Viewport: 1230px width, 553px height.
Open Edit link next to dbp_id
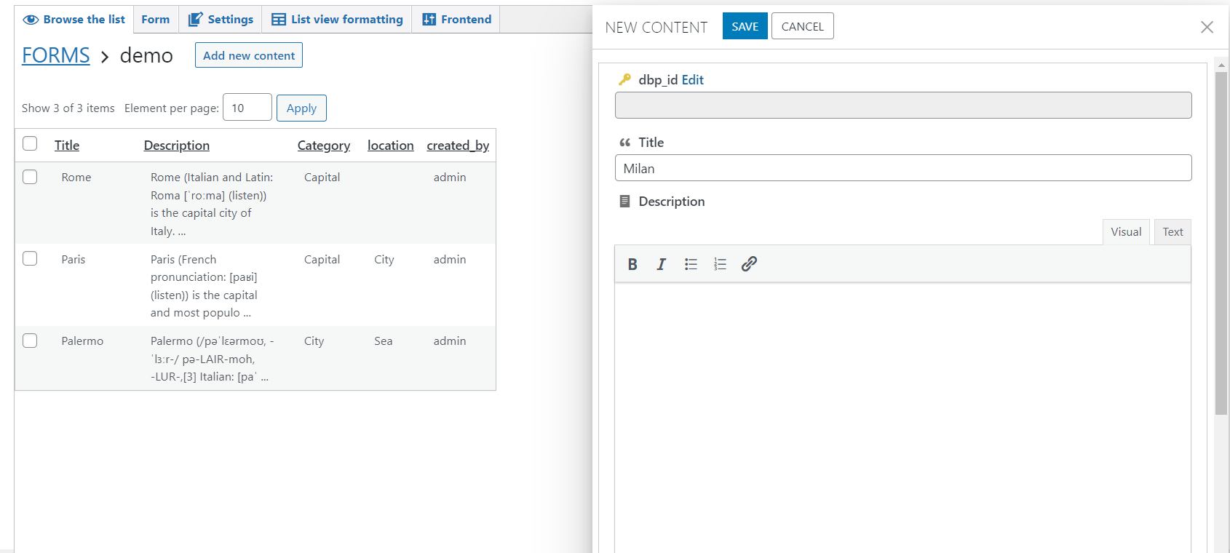click(692, 80)
